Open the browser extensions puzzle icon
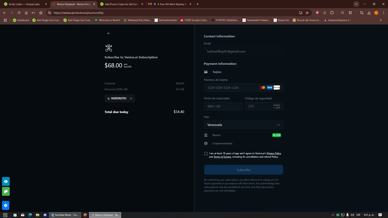Viewport: 388px width, 218px height. coord(332,13)
